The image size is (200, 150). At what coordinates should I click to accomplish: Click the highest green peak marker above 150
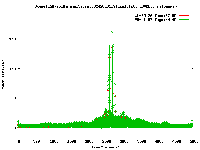(112, 32)
